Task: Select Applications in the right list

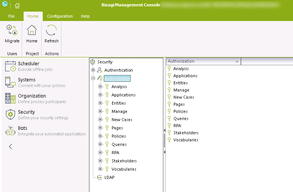Action: tap(185, 76)
